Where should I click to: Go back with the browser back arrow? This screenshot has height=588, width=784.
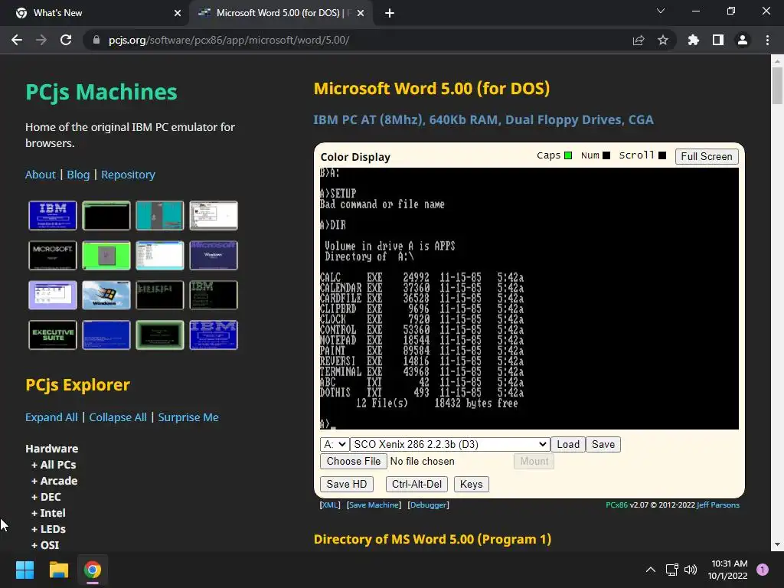17,40
